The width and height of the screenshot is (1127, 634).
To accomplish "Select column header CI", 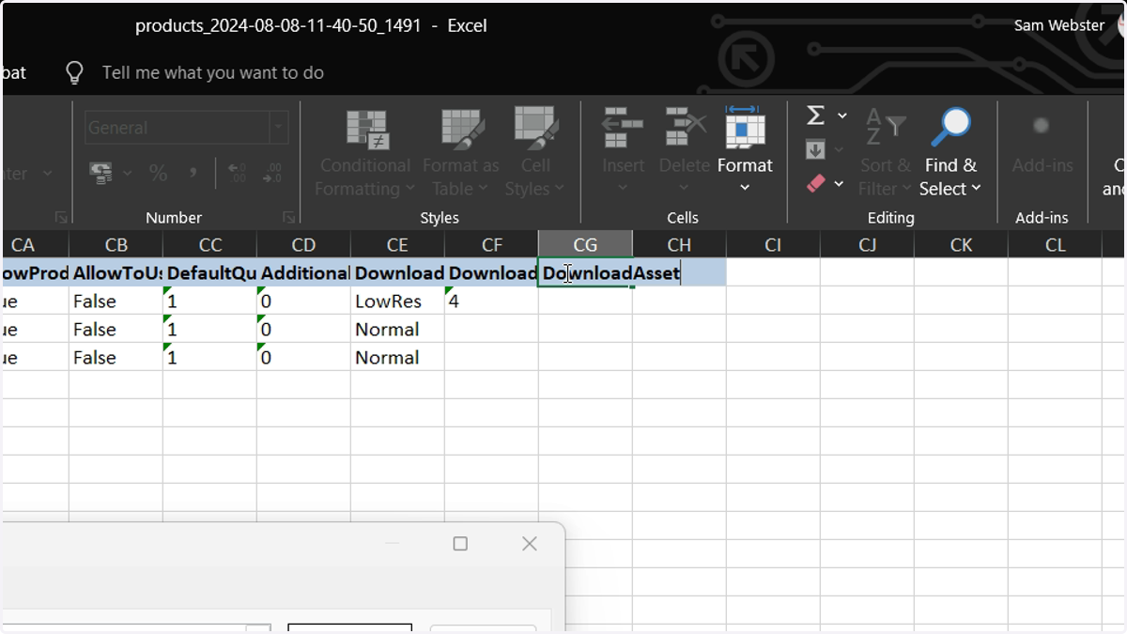I will click(x=773, y=245).
